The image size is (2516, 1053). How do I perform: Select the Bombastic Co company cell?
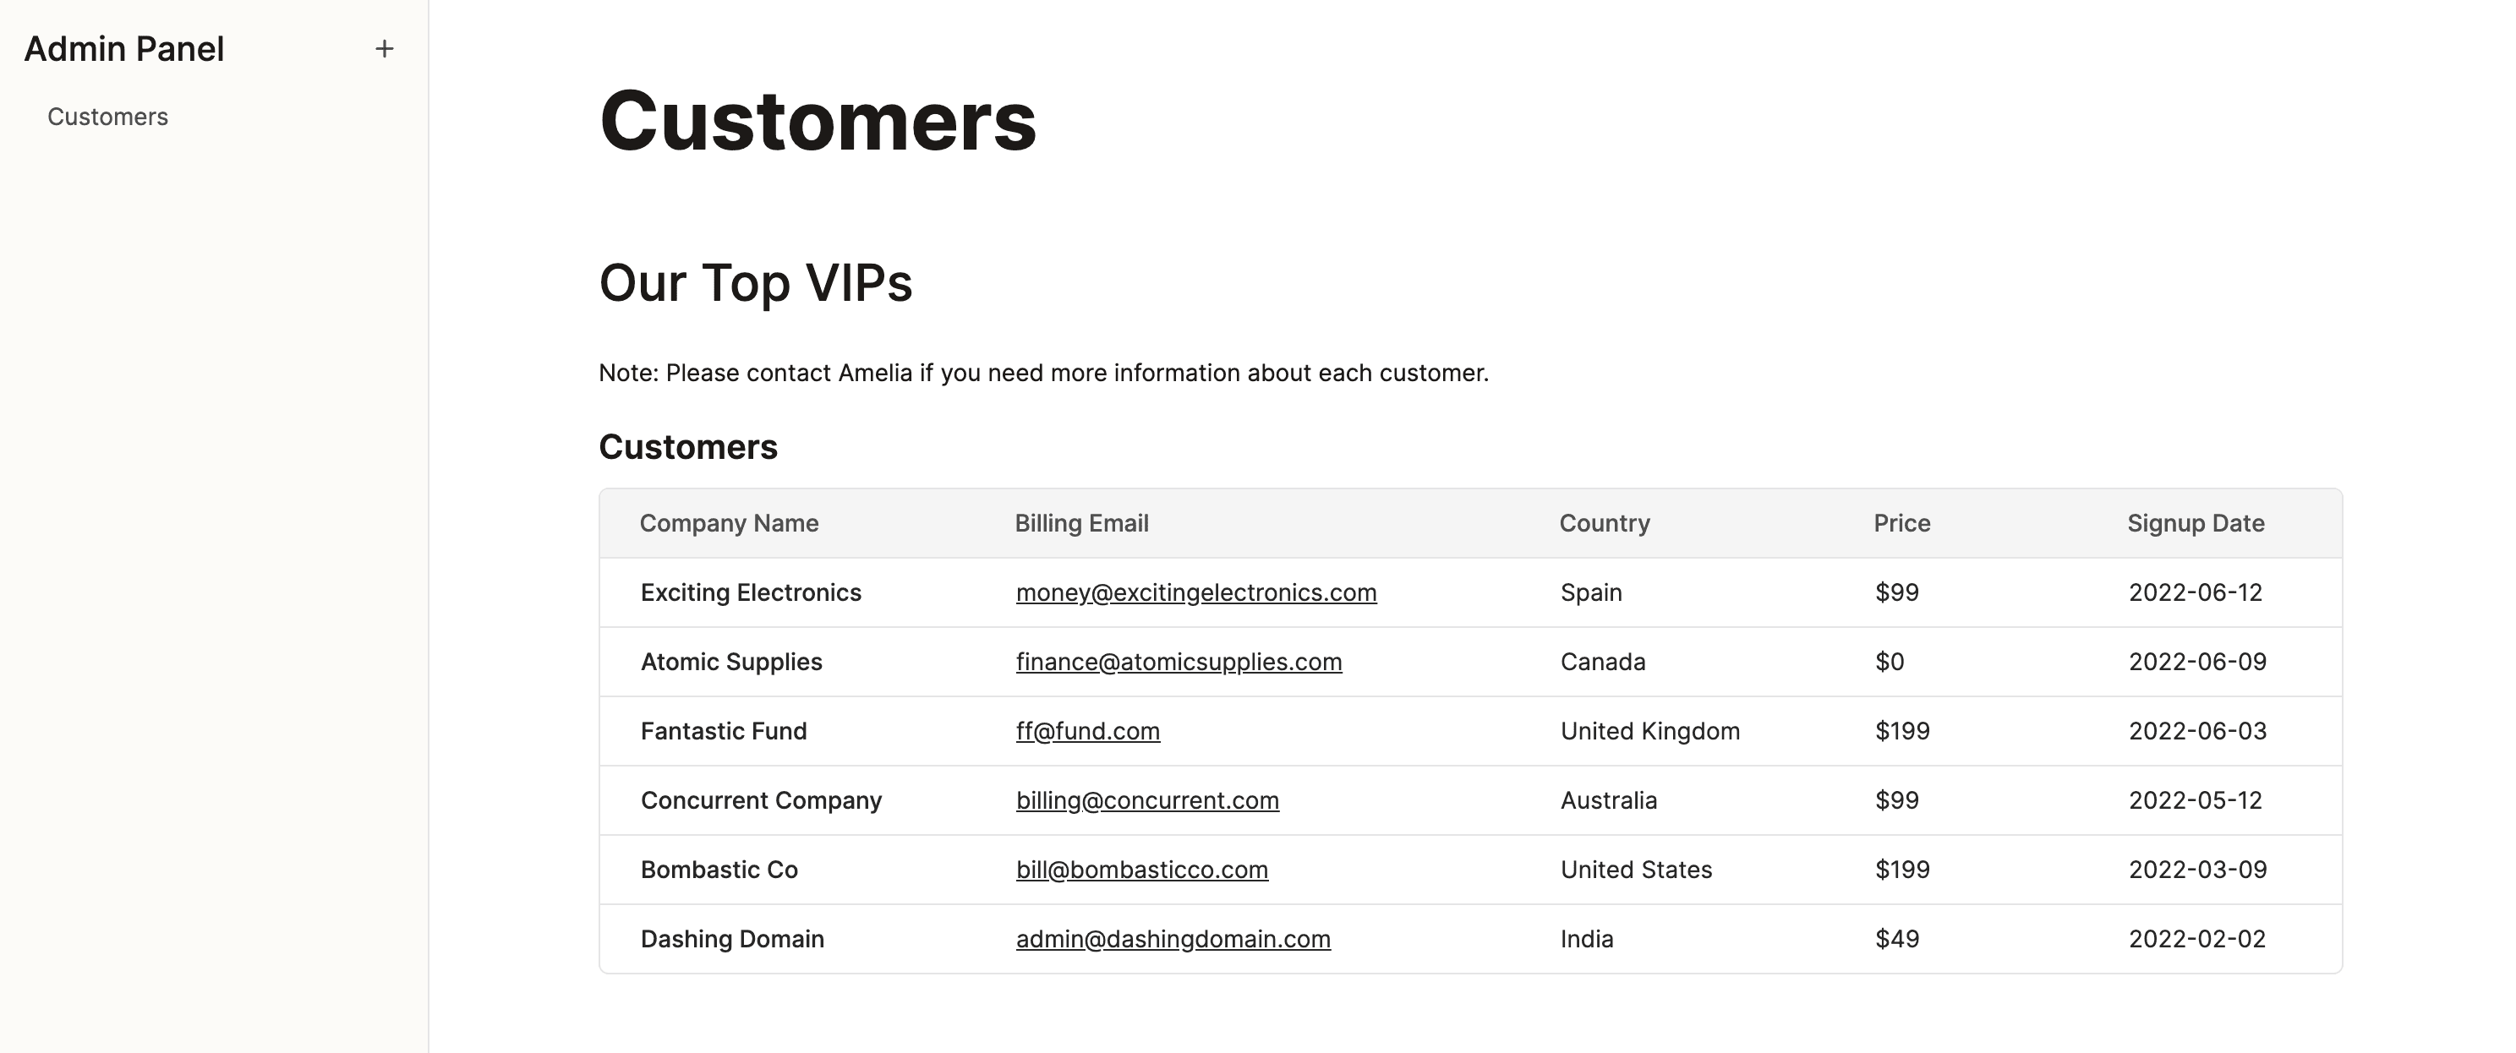719,870
